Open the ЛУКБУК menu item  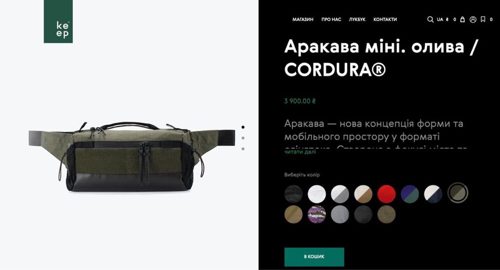point(357,19)
